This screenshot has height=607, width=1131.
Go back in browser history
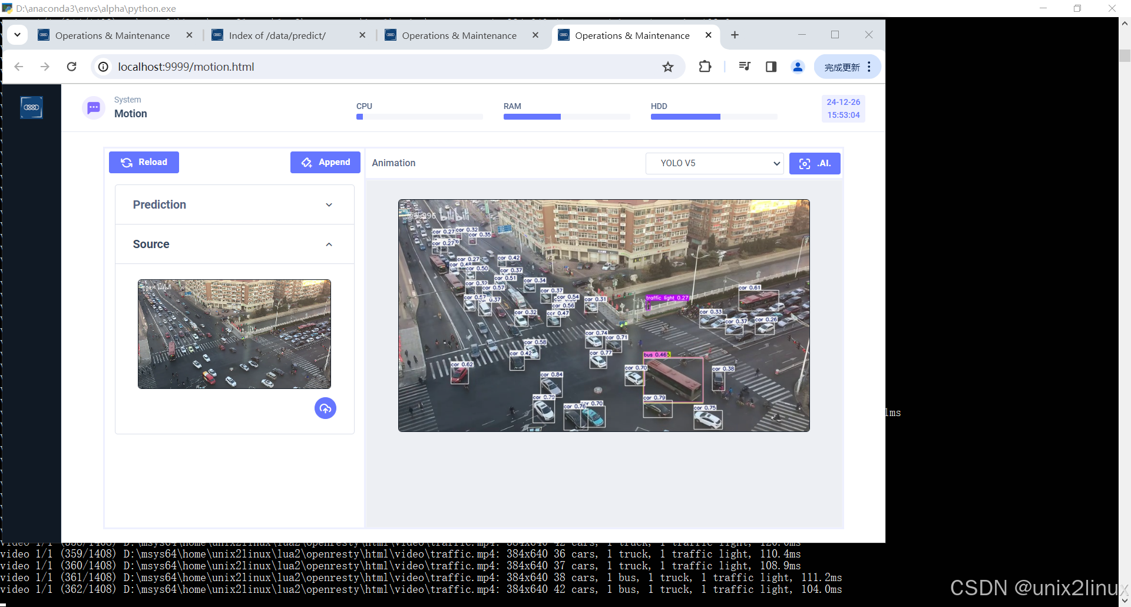tap(19, 67)
